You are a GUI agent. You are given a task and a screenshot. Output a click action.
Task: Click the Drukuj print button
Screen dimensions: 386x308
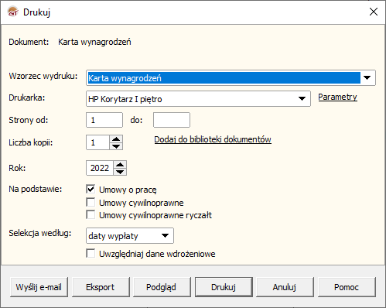tap(224, 287)
